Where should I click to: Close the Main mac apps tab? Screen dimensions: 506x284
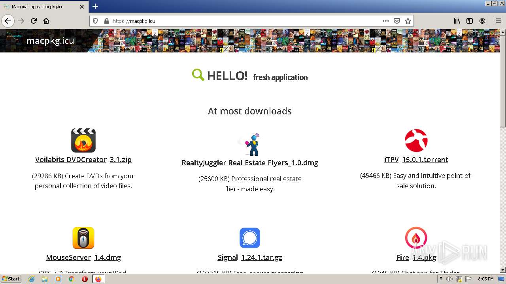pos(82,7)
